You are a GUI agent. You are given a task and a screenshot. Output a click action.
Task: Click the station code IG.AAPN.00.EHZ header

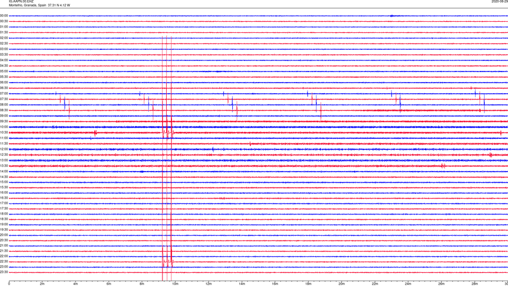(21, 2)
